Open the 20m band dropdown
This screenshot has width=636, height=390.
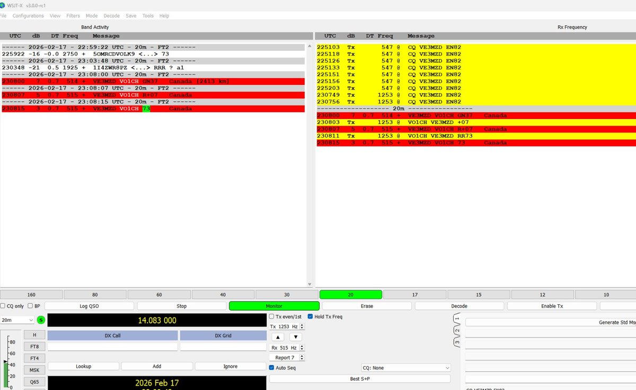pos(17,320)
